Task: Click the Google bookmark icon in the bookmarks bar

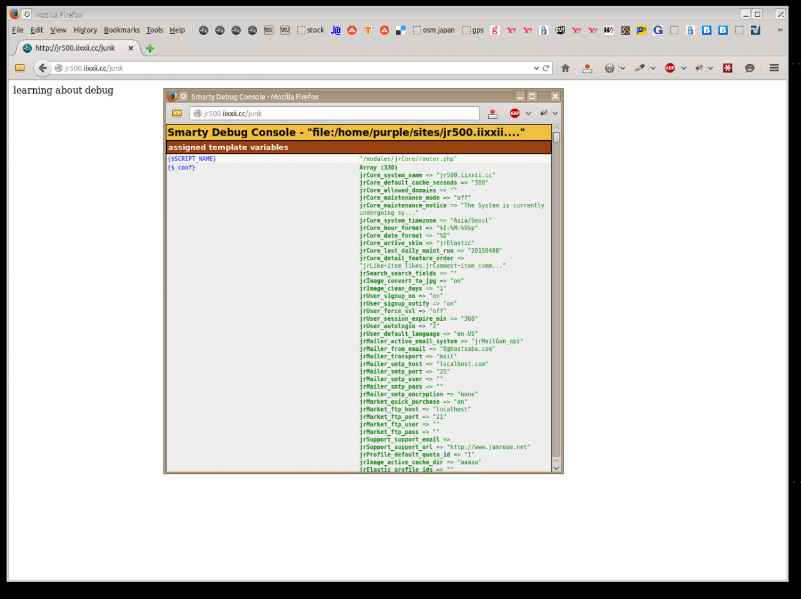Action: tap(658, 30)
